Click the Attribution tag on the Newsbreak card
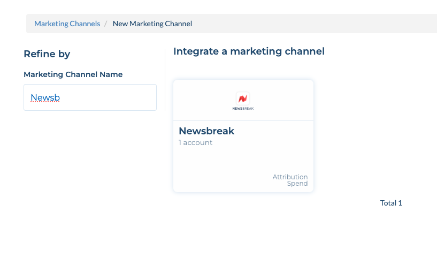437x258 pixels. 290,177
